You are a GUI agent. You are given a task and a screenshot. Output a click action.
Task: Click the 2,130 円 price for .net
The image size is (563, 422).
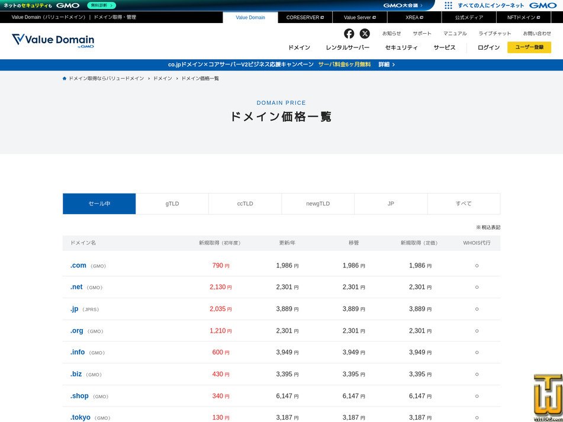point(221,287)
